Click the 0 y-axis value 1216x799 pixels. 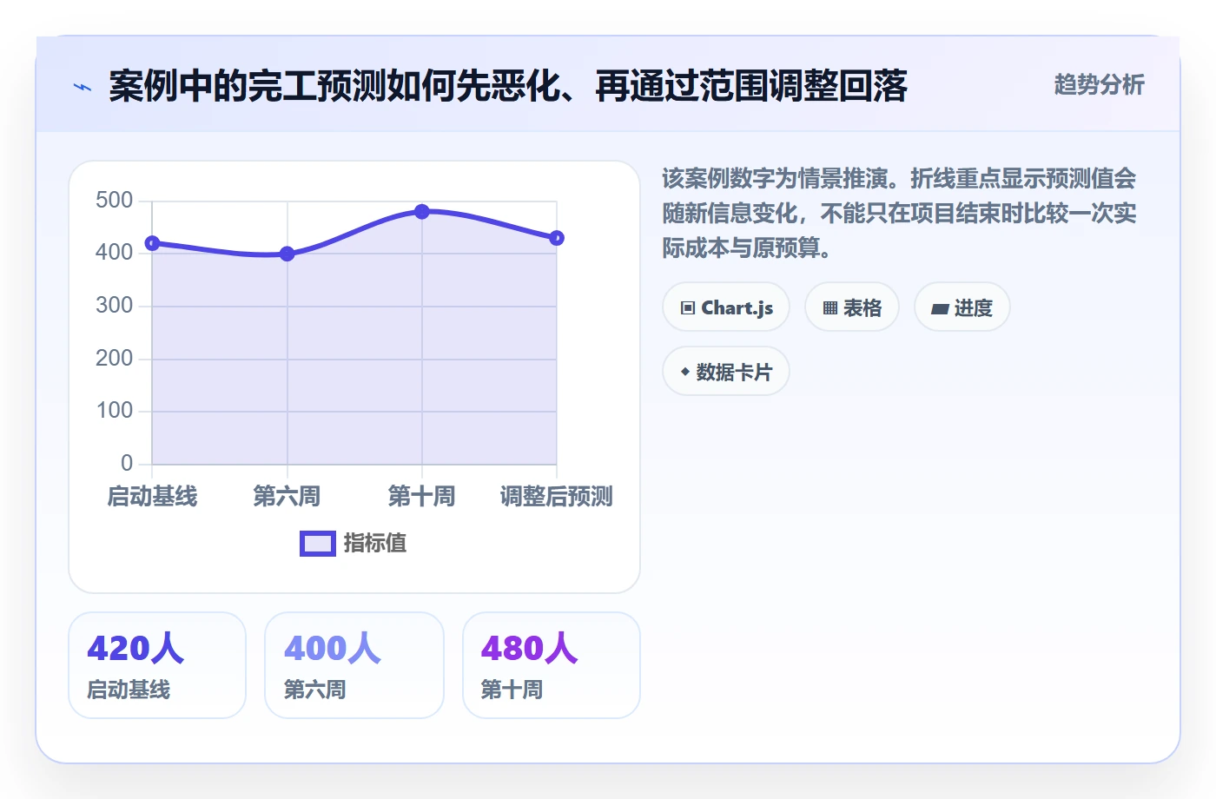(x=127, y=464)
